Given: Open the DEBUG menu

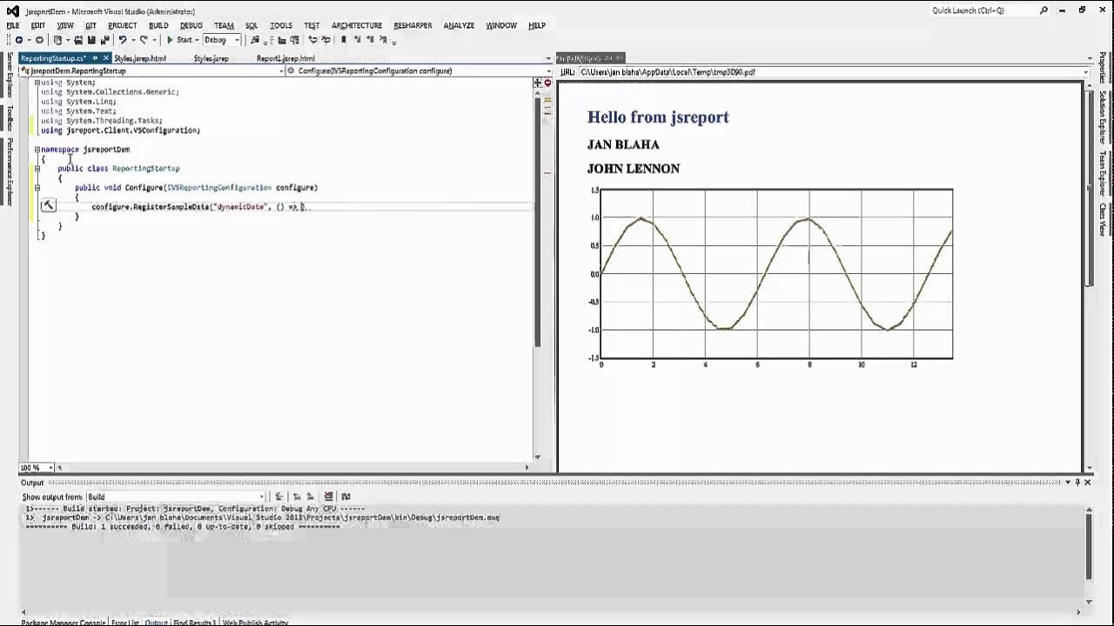Looking at the screenshot, I should point(191,26).
